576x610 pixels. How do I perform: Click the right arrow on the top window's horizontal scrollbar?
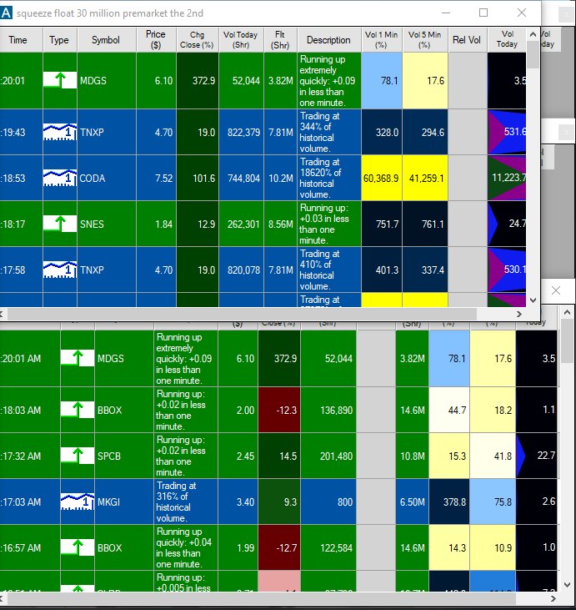(x=519, y=314)
